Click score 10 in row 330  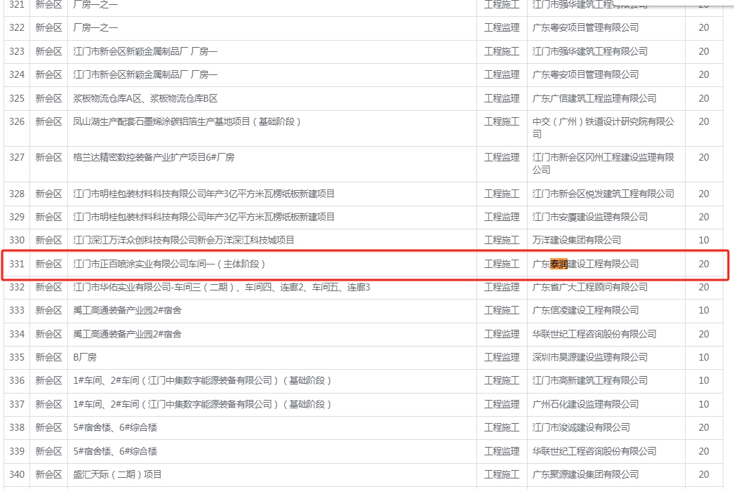704,240
